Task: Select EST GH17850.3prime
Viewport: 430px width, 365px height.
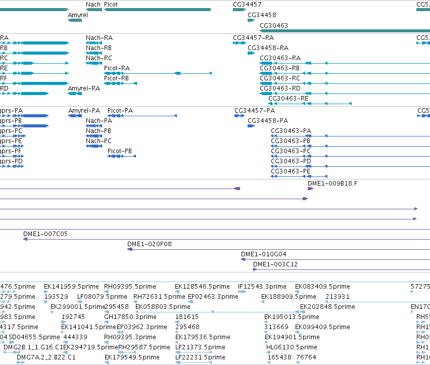Action: [106, 322]
